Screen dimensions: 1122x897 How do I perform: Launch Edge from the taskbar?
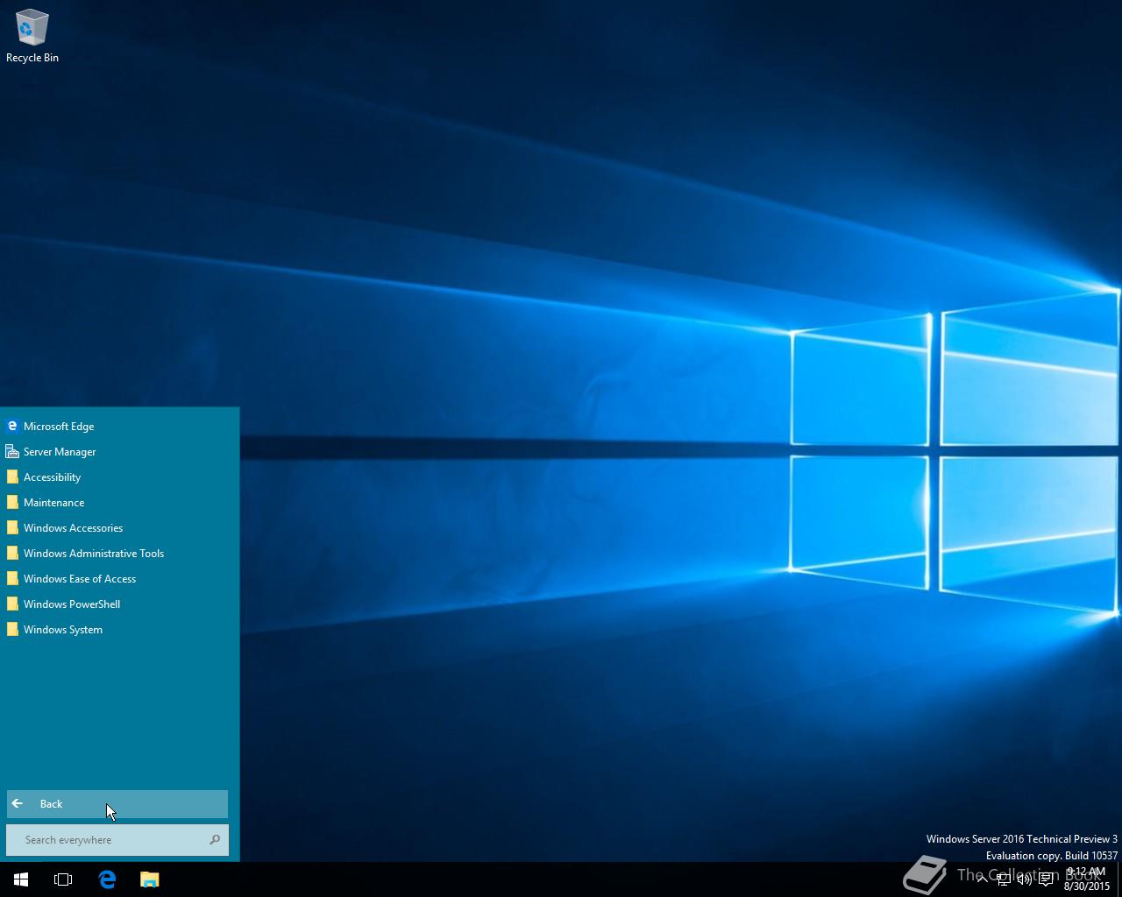pyautogui.click(x=107, y=879)
